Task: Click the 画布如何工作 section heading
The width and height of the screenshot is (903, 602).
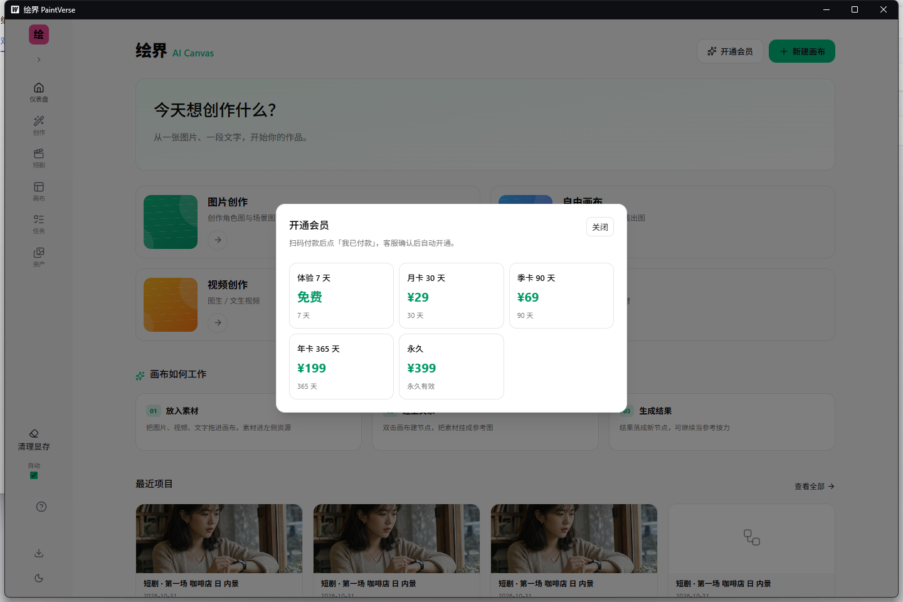Action: tap(178, 374)
